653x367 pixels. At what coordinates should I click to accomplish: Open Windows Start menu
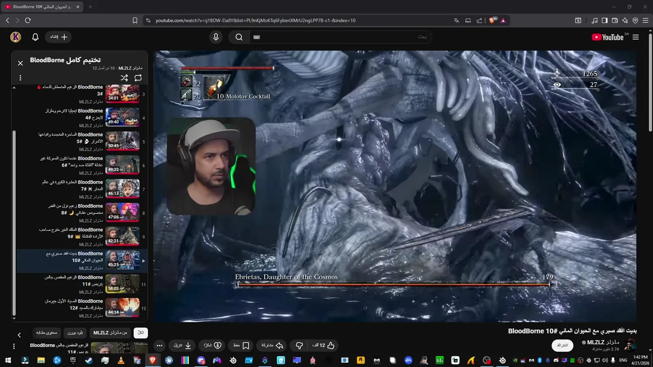pyautogui.click(x=9, y=360)
